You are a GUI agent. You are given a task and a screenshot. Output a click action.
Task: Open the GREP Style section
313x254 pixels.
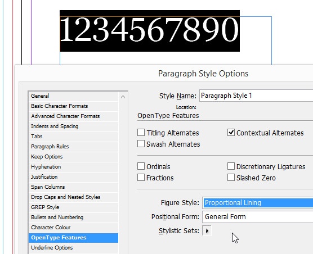pos(73,207)
